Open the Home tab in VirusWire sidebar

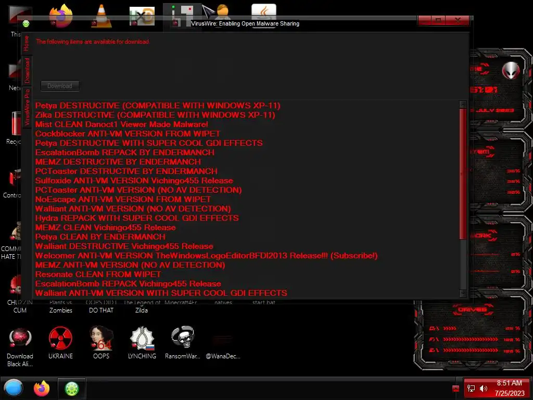click(27, 43)
